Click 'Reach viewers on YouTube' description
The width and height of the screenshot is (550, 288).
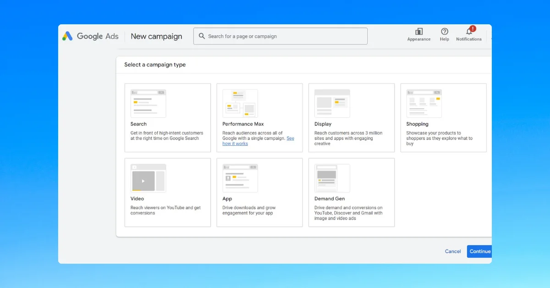click(165, 210)
